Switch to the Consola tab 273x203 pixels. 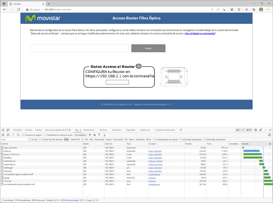pos(28,130)
